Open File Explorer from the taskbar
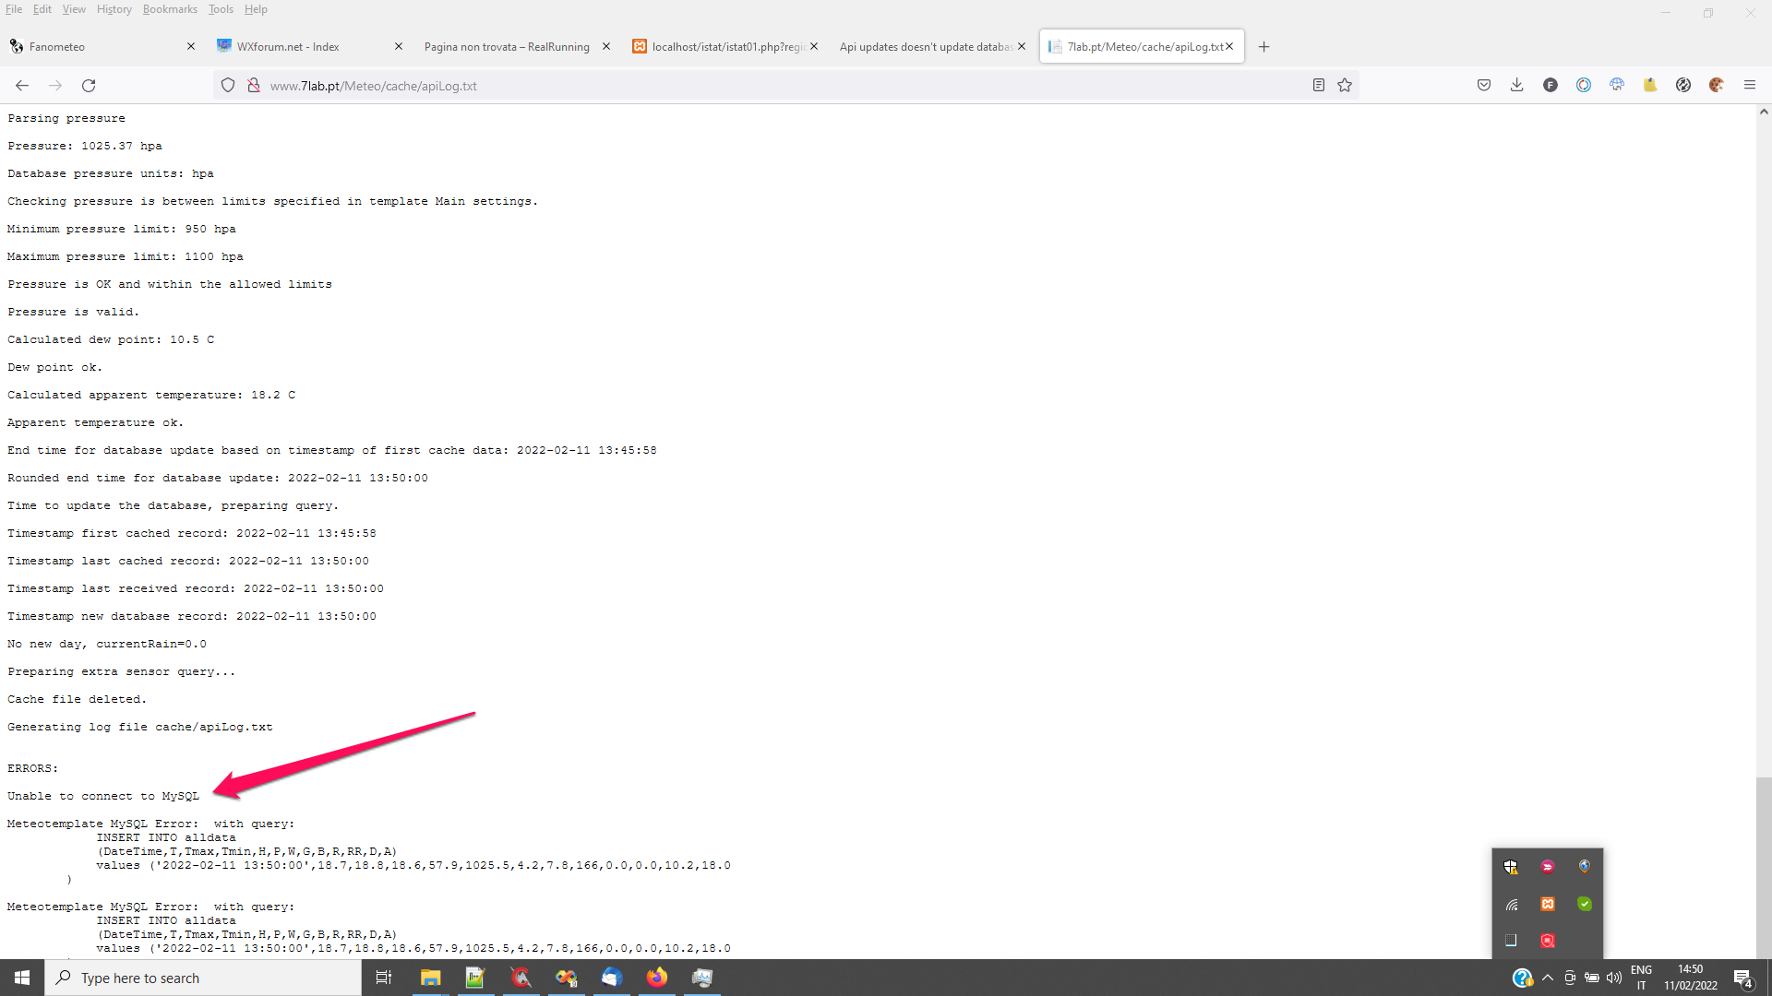The image size is (1772, 996). point(430,978)
